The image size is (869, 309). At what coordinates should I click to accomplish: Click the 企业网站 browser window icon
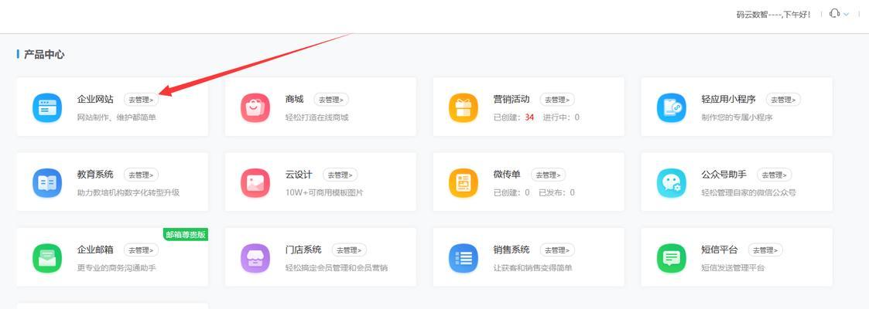point(47,107)
